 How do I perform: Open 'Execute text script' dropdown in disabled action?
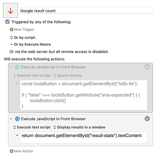(32, 75)
